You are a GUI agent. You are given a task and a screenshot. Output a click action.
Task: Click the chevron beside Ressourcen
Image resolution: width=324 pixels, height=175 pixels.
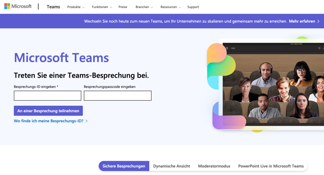point(180,7)
